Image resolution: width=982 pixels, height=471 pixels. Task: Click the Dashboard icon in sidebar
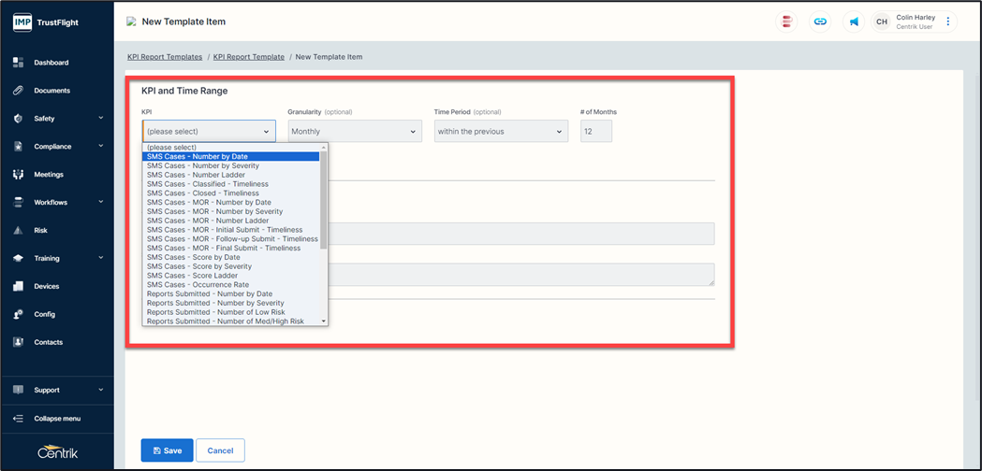(18, 63)
